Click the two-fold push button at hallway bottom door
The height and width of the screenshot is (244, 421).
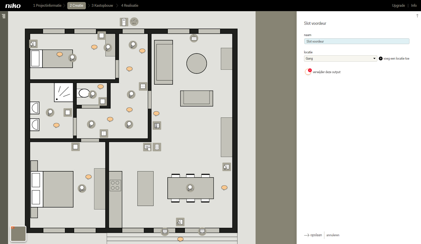pyautogui.click(x=104, y=134)
